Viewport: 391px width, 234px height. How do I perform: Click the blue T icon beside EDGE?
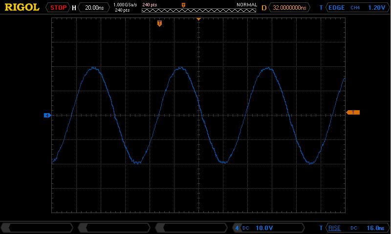click(321, 8)
